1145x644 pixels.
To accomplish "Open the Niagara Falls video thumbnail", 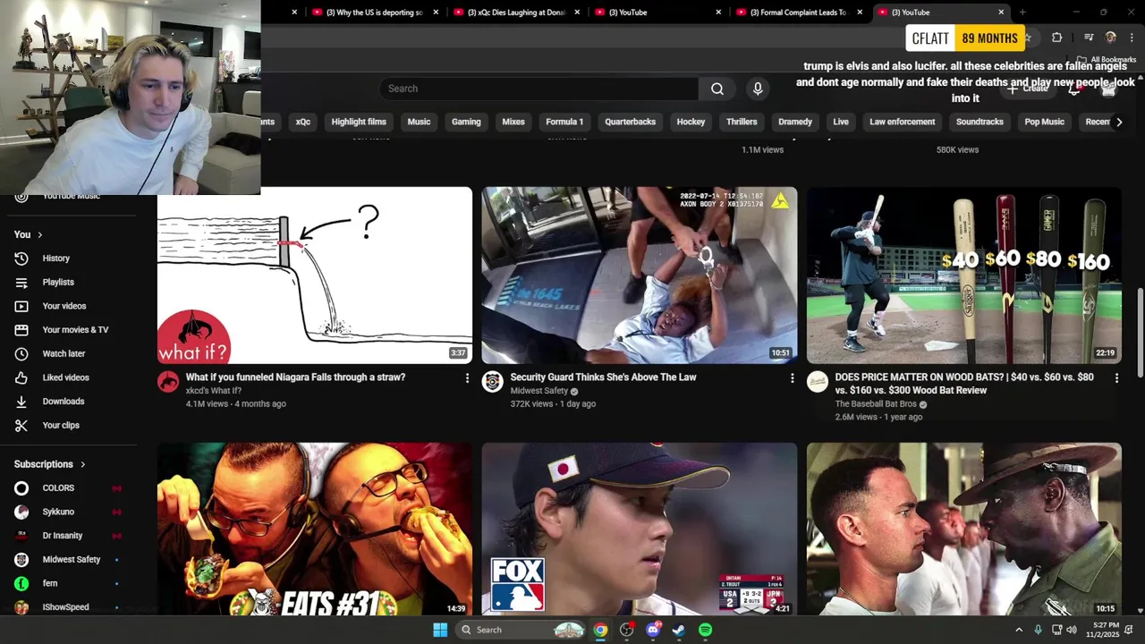I will pyautogui.click(x=315, y=275).
